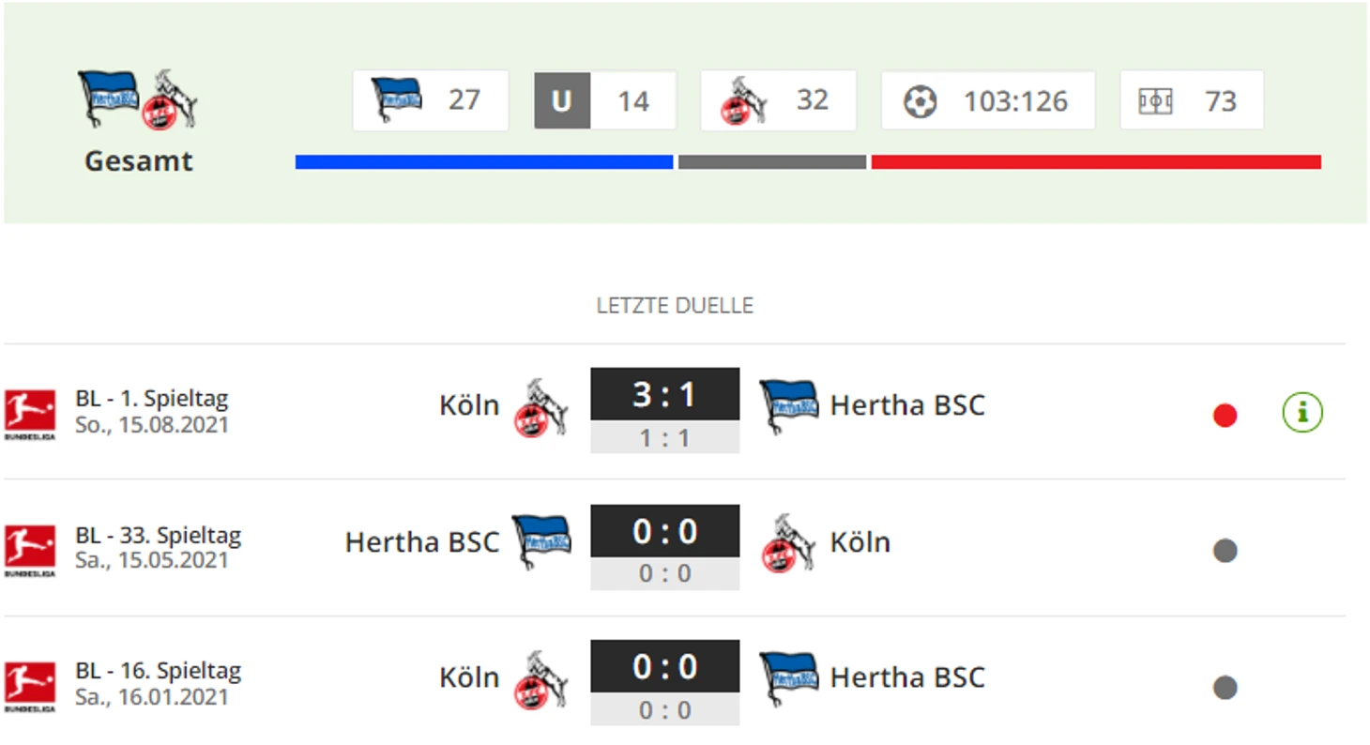Click the pitch icon showing 73 matches

(1155, 101)
